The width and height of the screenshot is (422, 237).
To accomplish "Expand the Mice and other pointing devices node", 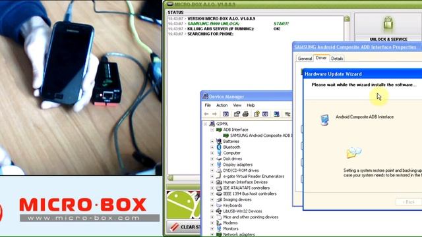I will (212, 217).
